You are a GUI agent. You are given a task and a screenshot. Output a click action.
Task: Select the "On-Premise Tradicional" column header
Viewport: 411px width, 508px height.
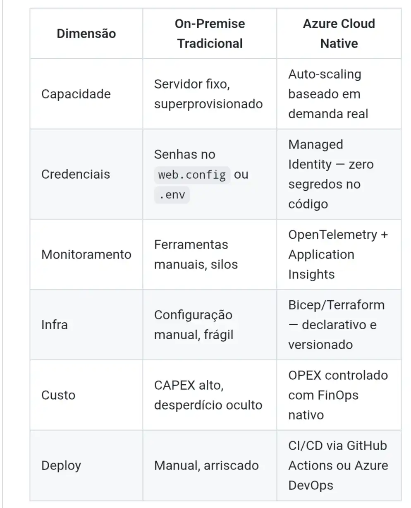210,34
